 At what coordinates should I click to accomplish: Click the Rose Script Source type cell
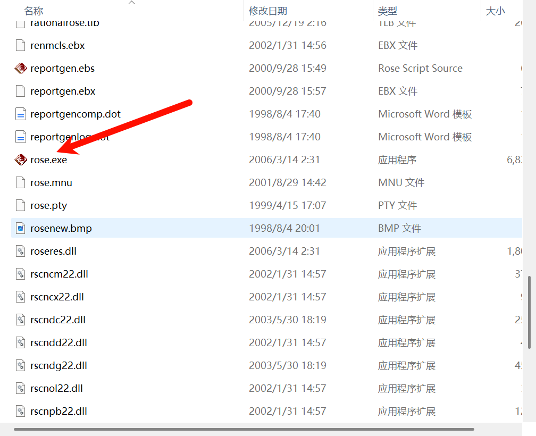point(421,69)
